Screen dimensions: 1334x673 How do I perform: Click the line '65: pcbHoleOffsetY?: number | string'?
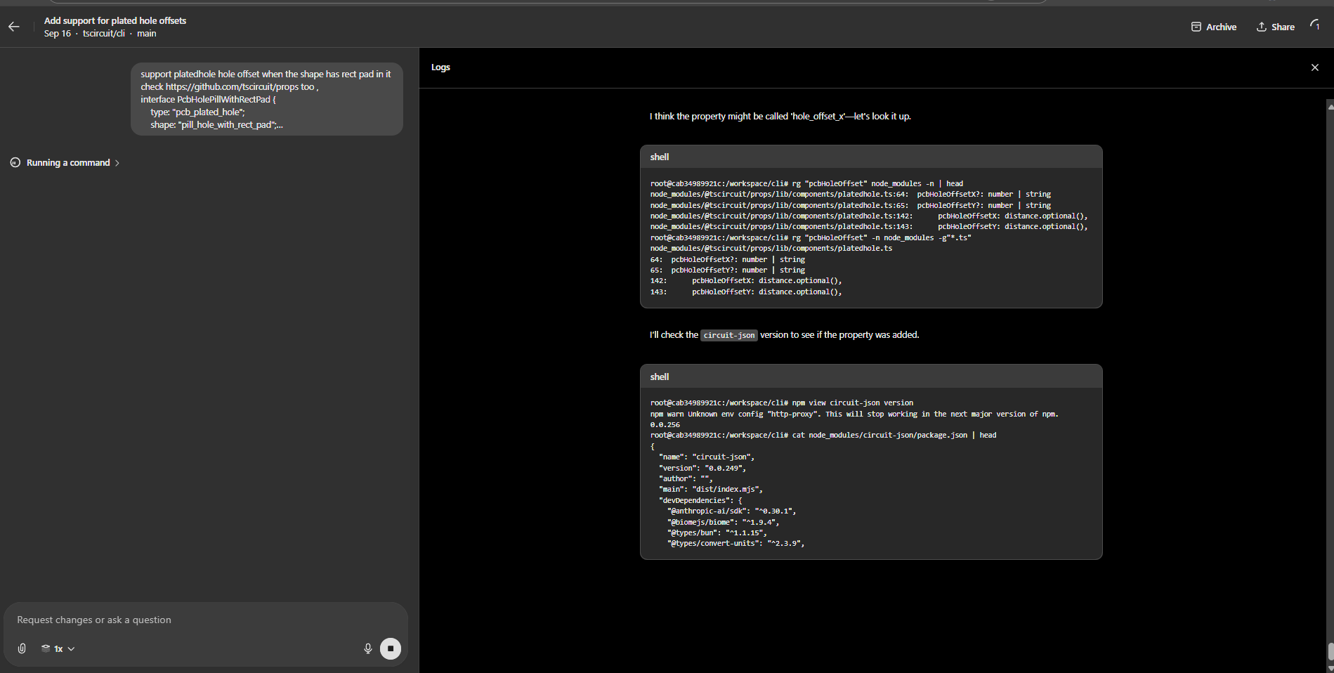(x=728, y=270)
